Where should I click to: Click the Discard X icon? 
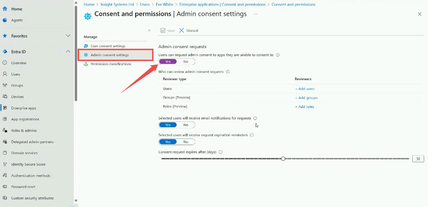pyautogui.click(x=181, y=30)
